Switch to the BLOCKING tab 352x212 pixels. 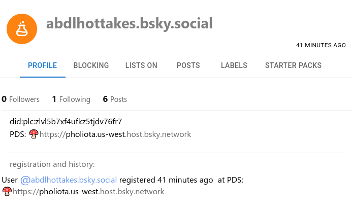point(91,65)
